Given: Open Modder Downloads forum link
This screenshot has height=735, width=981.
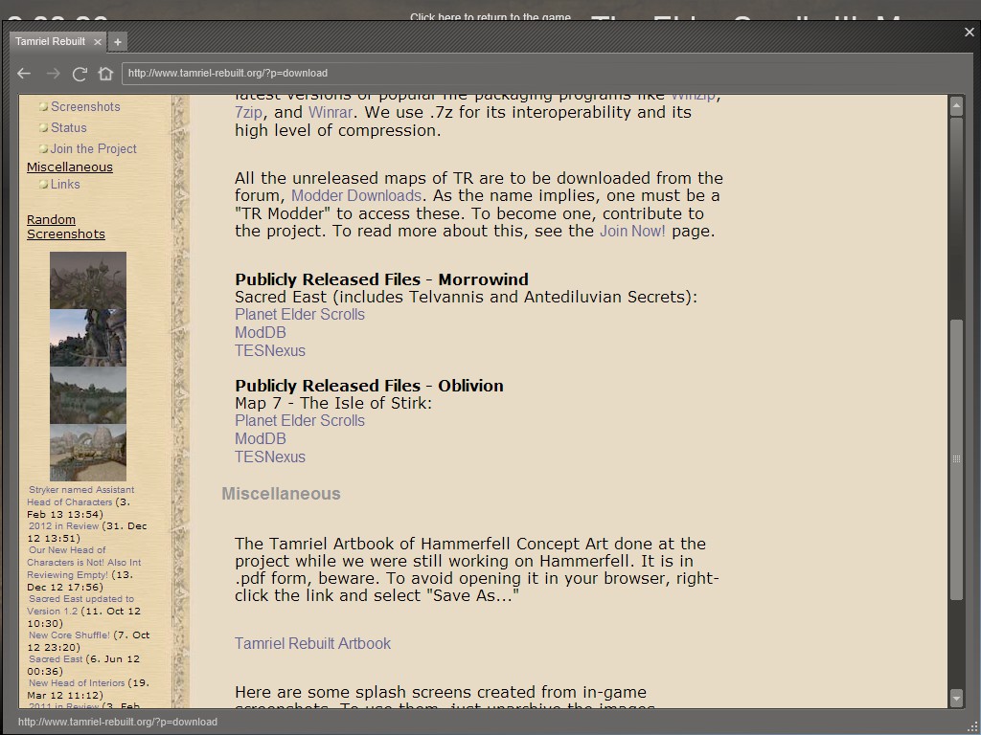Looking at the screenshot, I should click(x=356, y=195).
